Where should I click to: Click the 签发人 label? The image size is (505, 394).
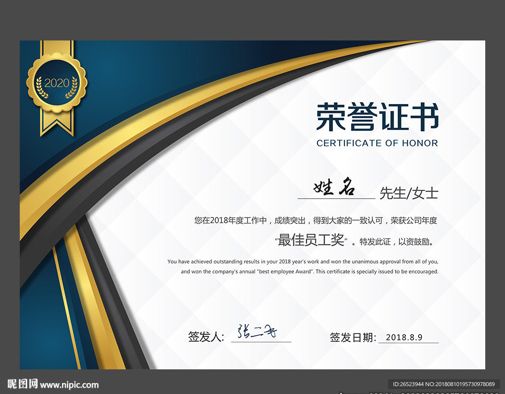[x=206, y=337]
